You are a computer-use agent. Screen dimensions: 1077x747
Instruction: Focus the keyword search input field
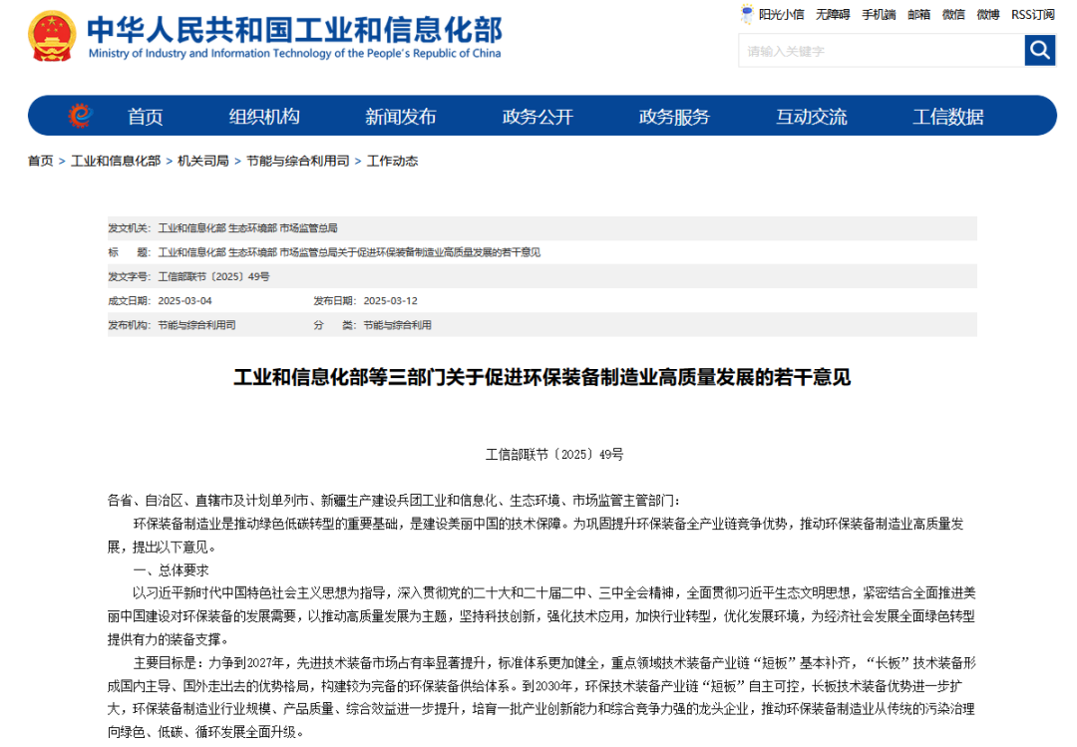(x=882, y=51)
